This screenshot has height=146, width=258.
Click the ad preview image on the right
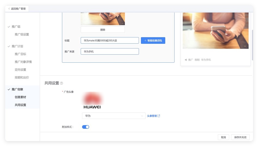[x=215, y=31]
